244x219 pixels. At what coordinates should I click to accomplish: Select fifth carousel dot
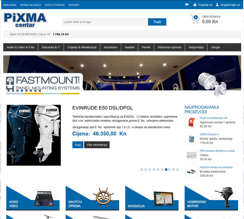[158, 170]
